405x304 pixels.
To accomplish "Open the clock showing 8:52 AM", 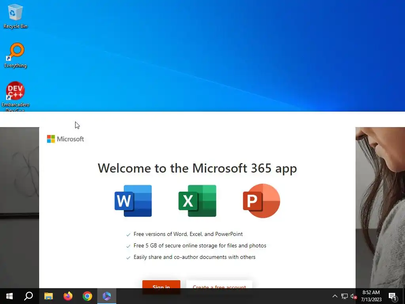I will pos(371,296).
